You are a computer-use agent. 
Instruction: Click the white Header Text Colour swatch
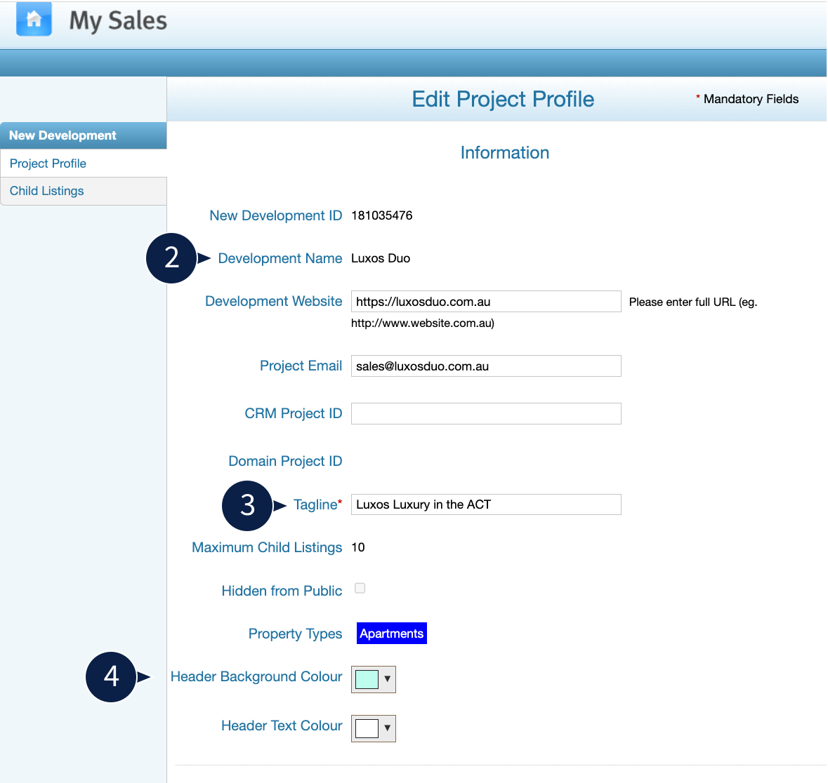tap(367, 728)
